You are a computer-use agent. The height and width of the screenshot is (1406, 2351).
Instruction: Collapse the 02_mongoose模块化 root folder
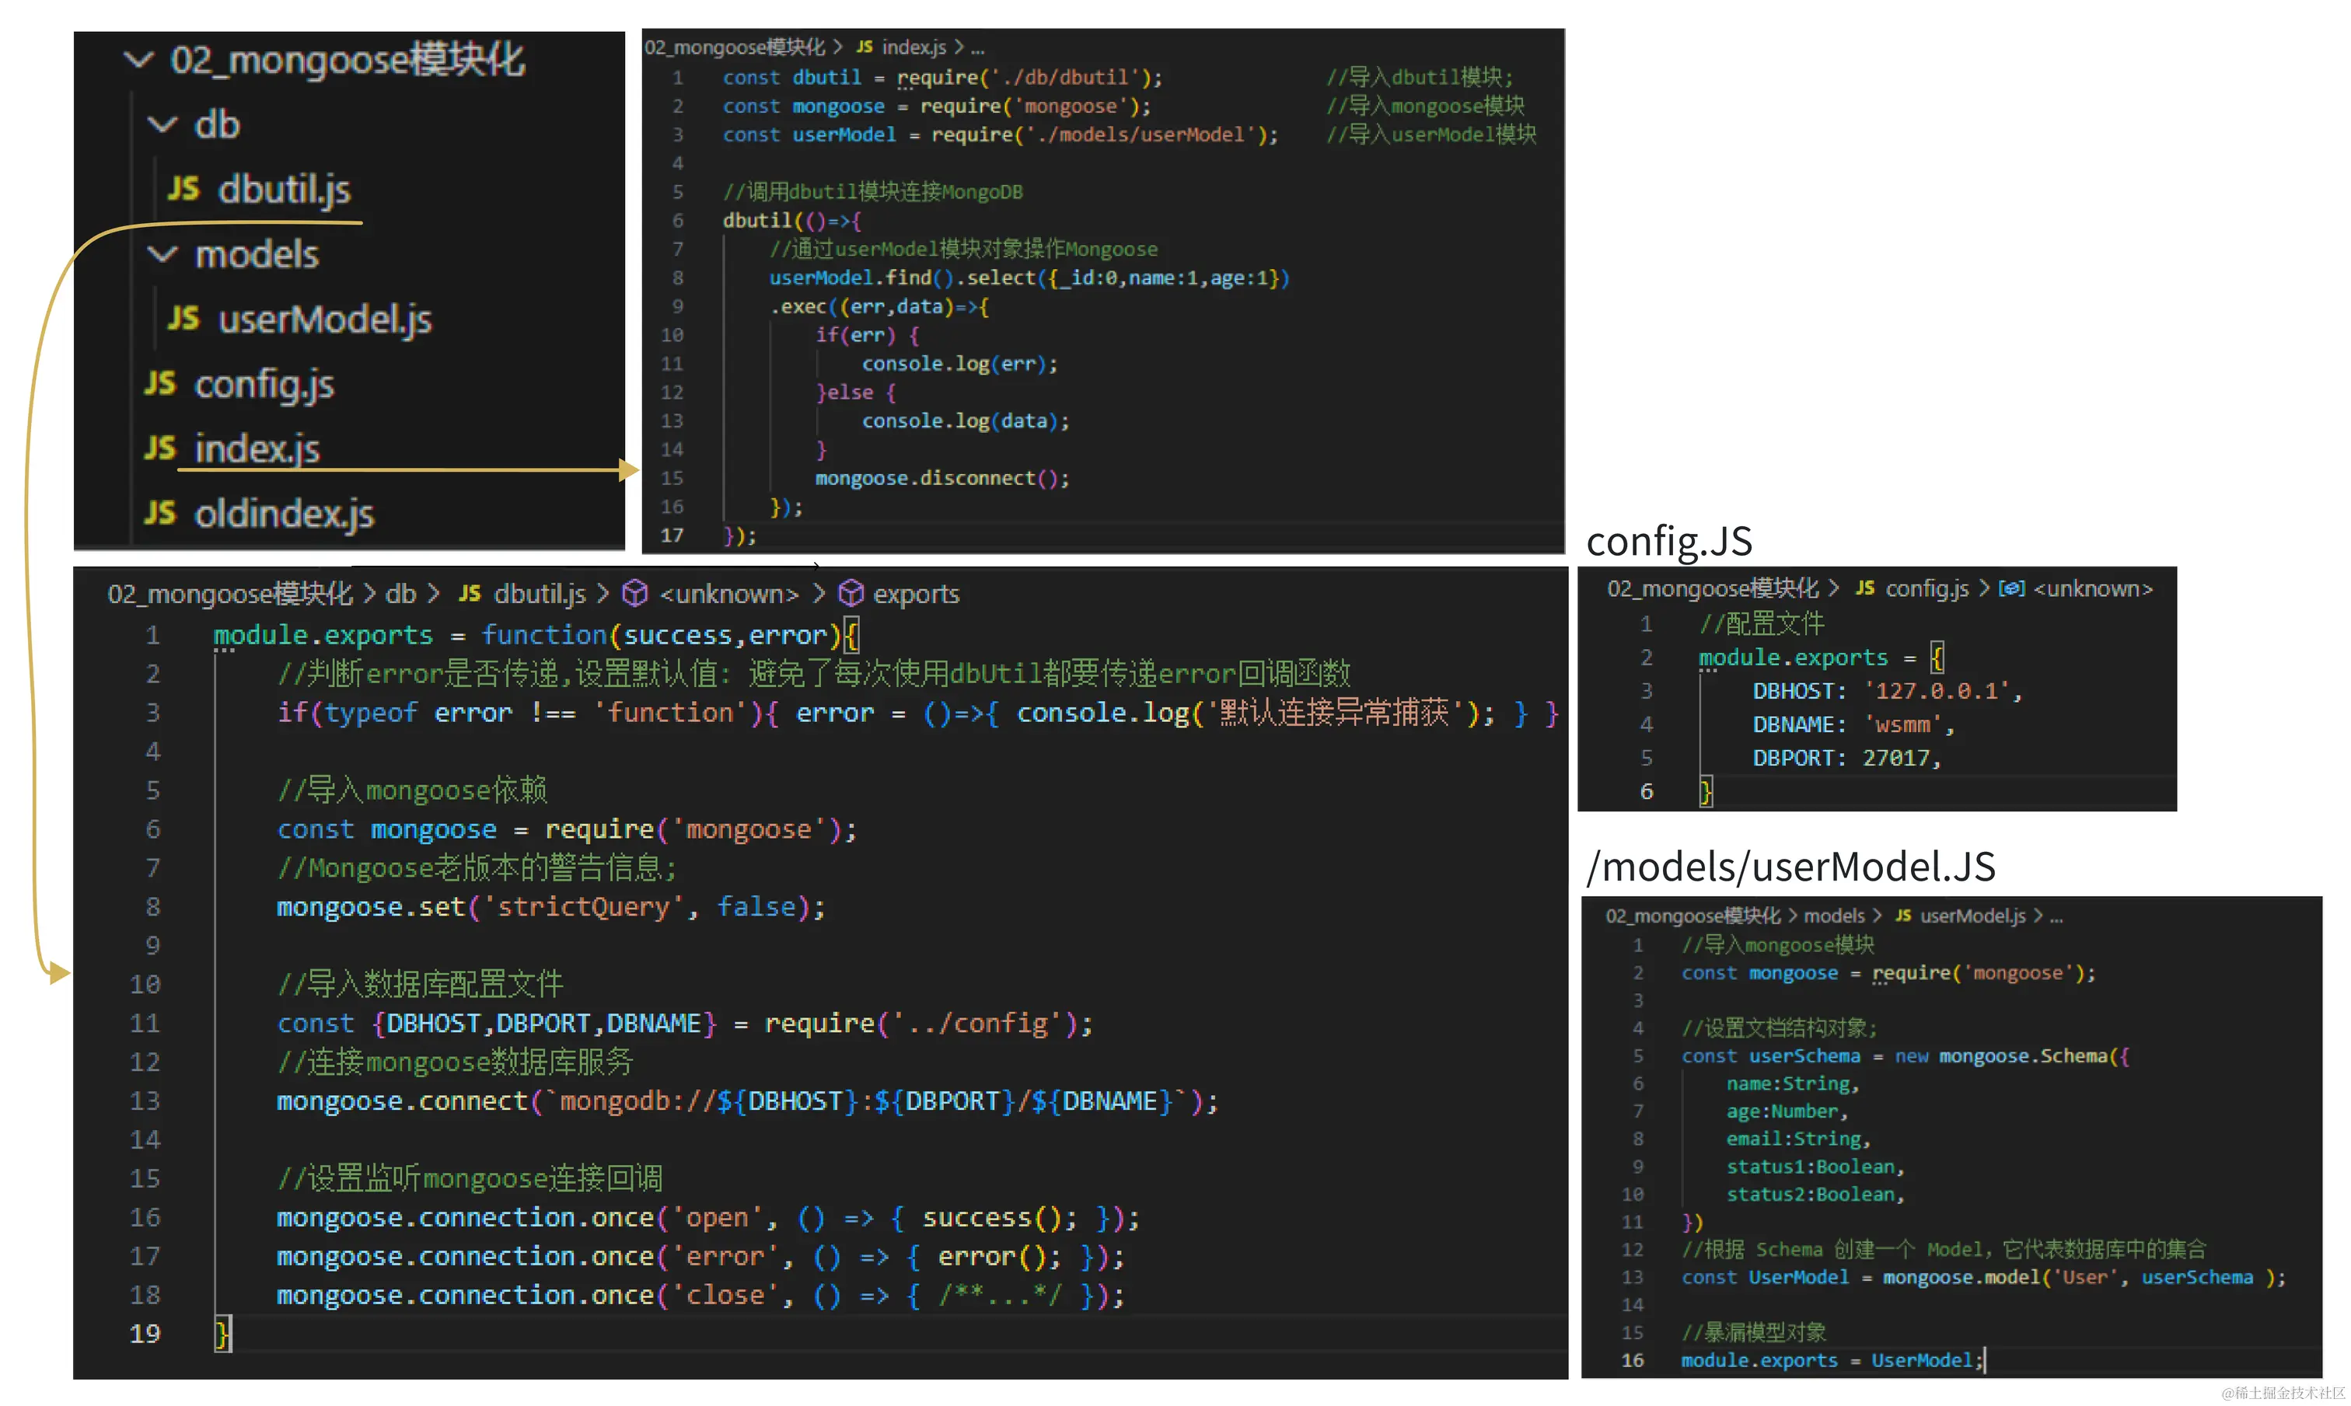tap(139, 60)
